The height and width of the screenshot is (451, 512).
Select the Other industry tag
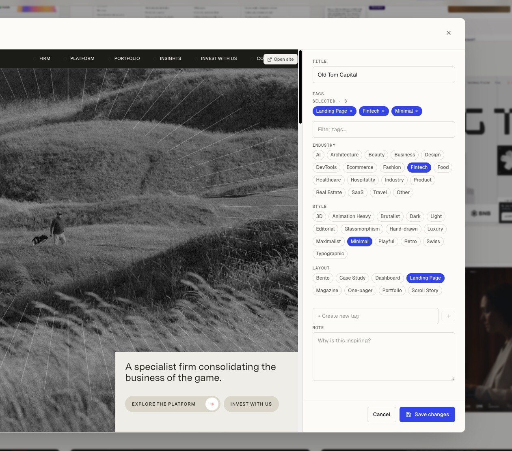(403, 192)
